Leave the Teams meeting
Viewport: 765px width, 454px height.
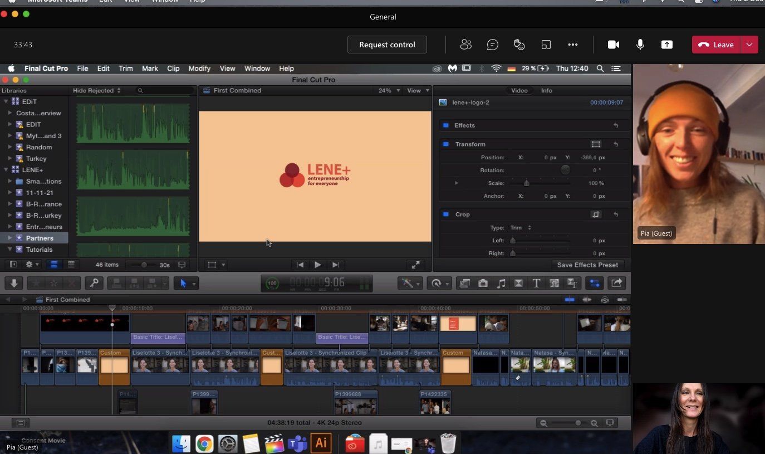[x=716, y=45]
